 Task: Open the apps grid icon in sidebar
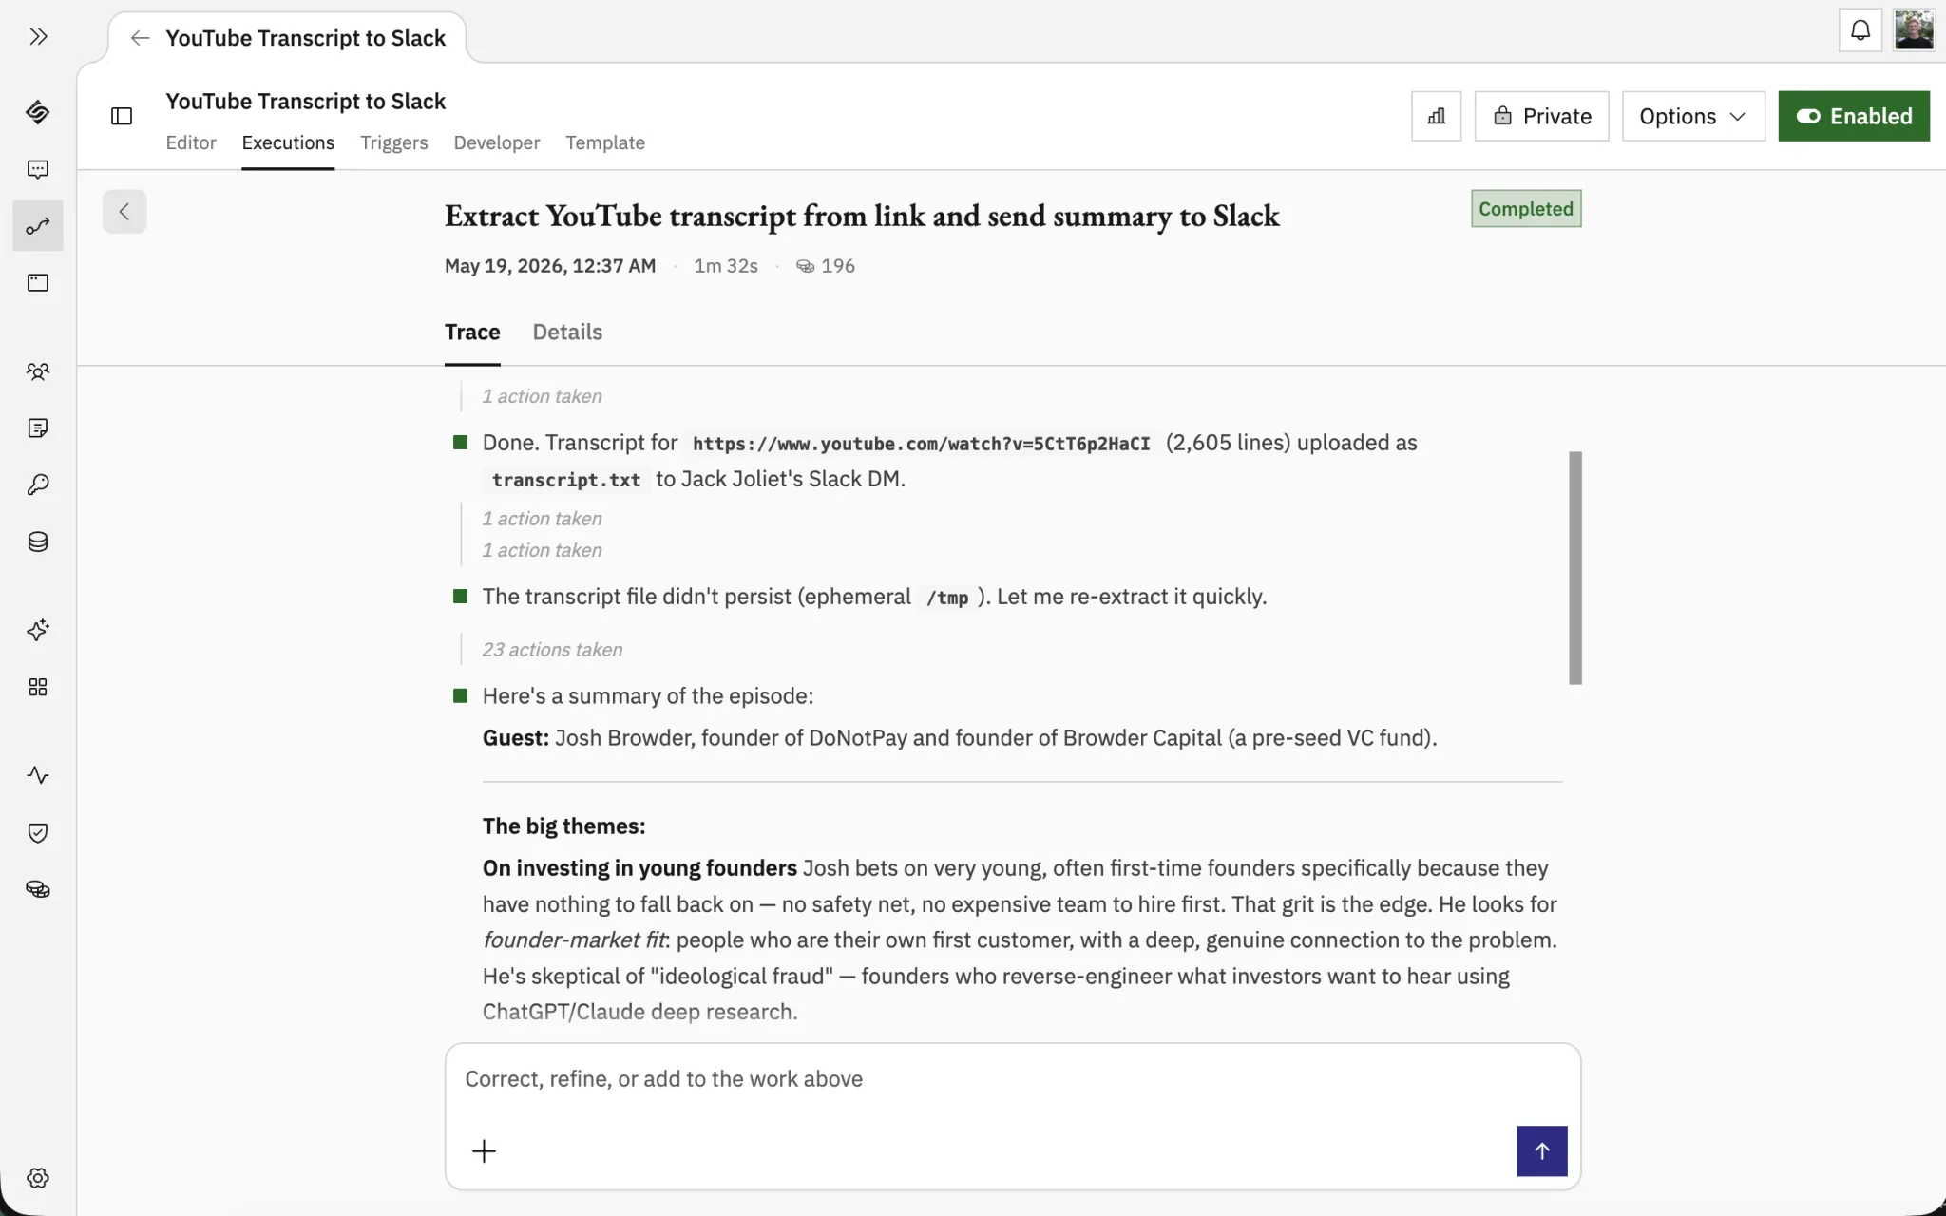tap(38, 688)
